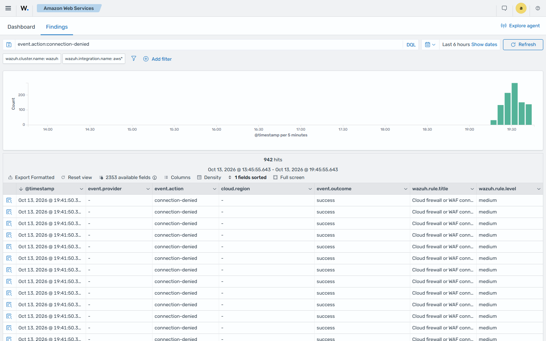Screen dimensions: 546x341
Task: Open the newsfeed icon in header
Action: click(504, 8)
